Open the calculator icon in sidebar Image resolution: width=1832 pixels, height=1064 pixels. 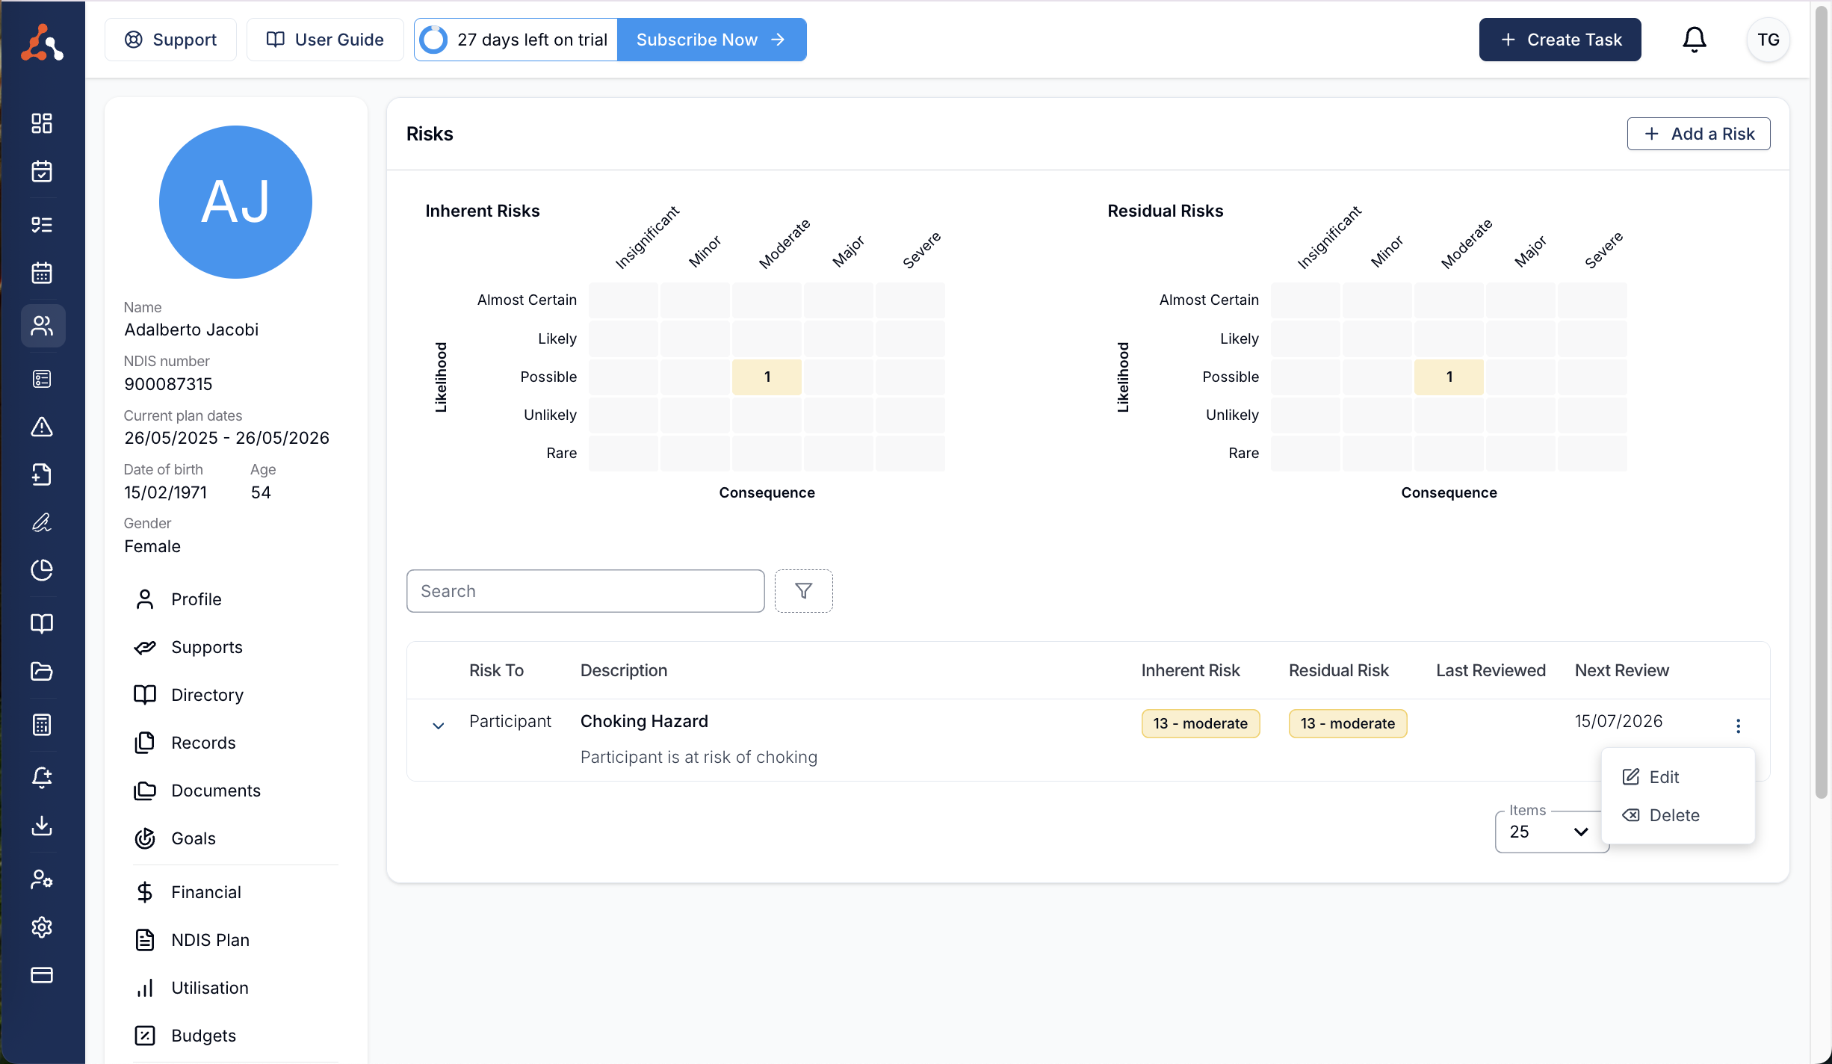pos(42,724)
